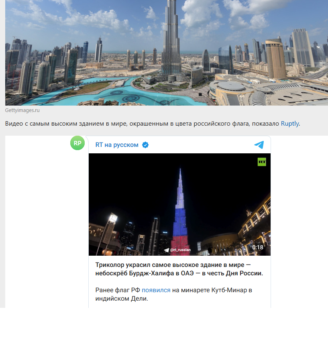328x348 pixels.
Task: Play the Burj Khalifa tricolor video
Action: [x=179, y=204]
